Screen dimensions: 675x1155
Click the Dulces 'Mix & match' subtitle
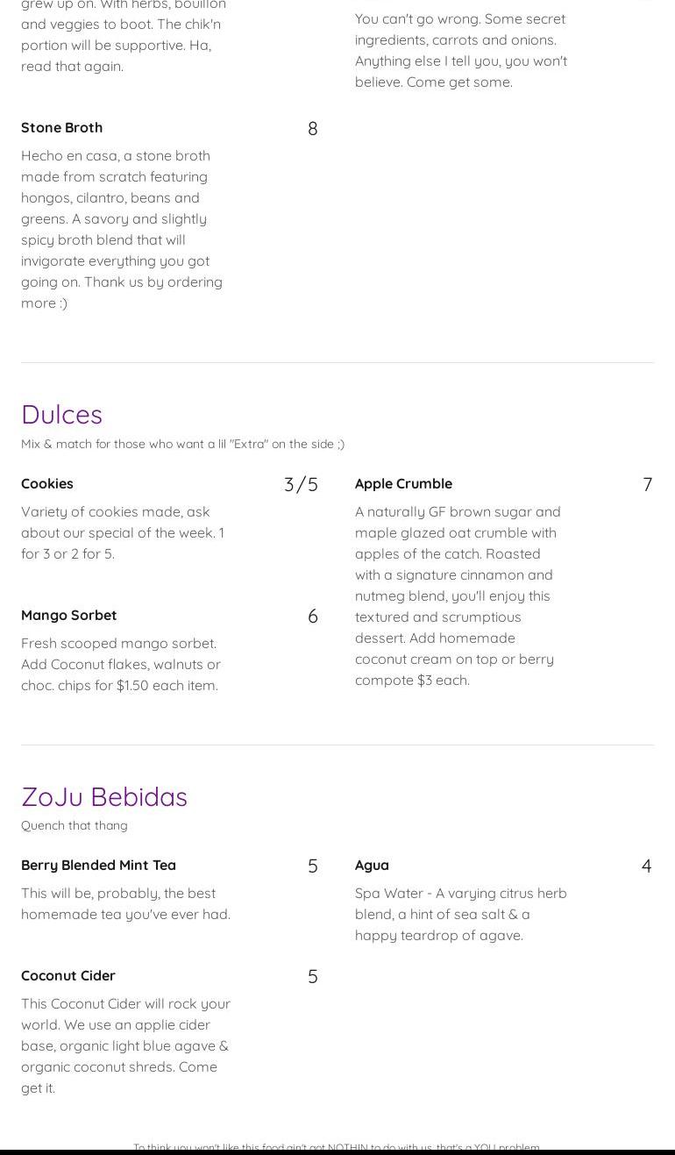click(x=182, y=444)
